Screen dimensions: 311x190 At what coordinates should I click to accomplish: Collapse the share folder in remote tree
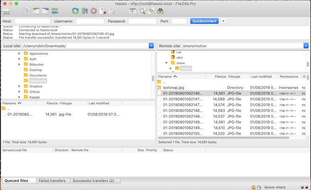pyautogui.click(x=166, y=63)
